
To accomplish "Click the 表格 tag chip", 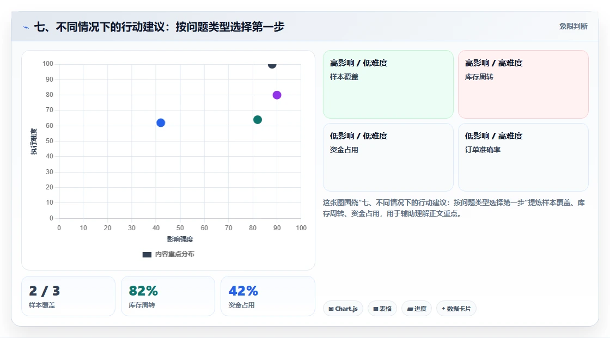I will [382, 309].
